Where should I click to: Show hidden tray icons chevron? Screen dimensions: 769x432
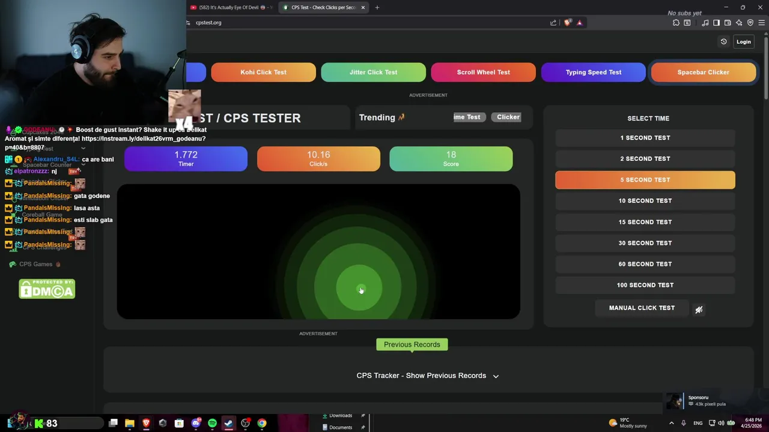672,423
